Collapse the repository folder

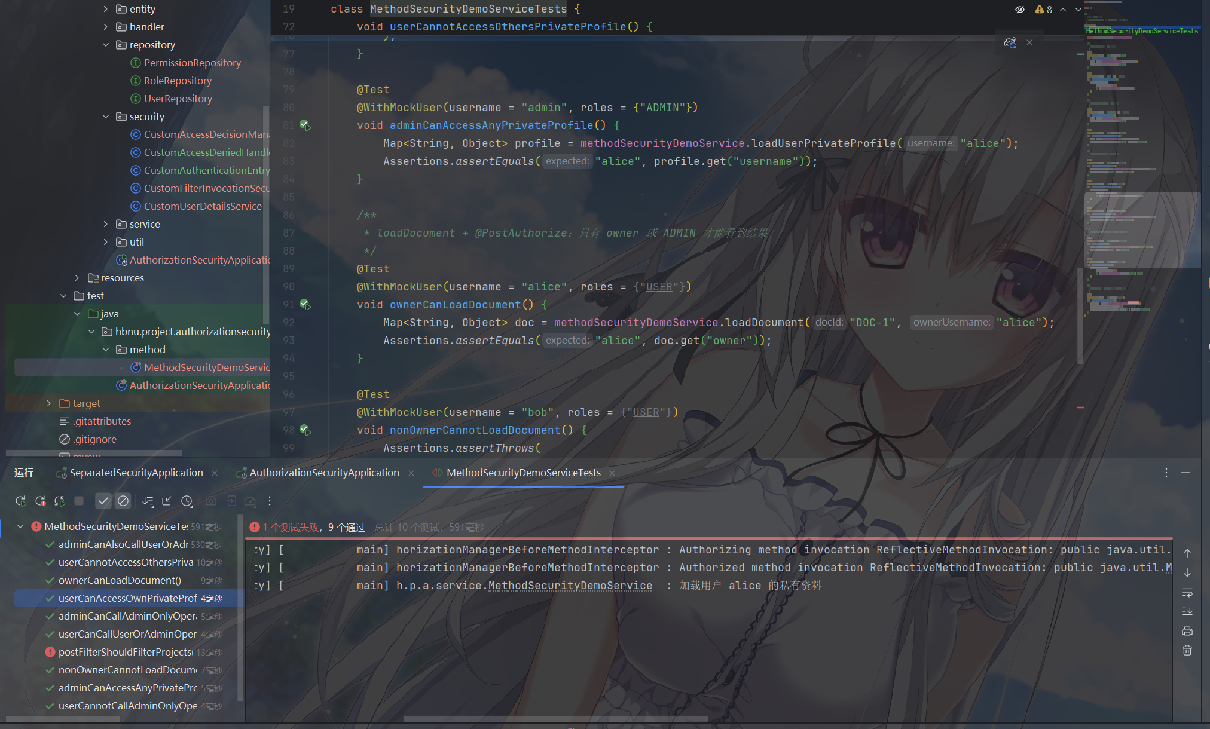tap(106, 45)
